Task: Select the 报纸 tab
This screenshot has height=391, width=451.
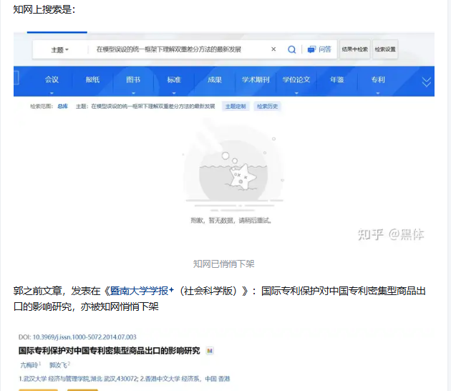Action: (x=92, y=79)
